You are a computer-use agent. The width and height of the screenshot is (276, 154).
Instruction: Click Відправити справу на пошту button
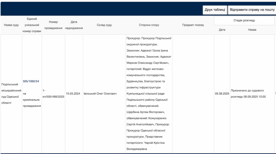(252, 10)
